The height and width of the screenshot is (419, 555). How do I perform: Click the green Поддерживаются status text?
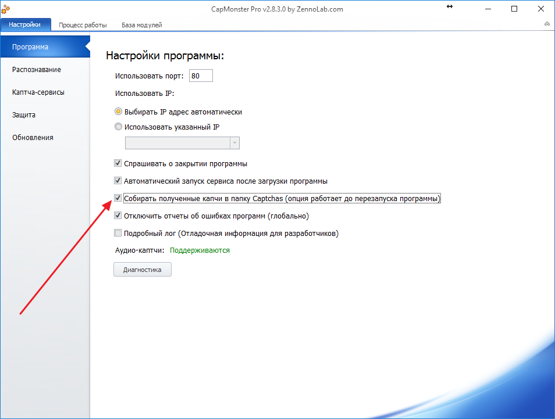[200, 250]
